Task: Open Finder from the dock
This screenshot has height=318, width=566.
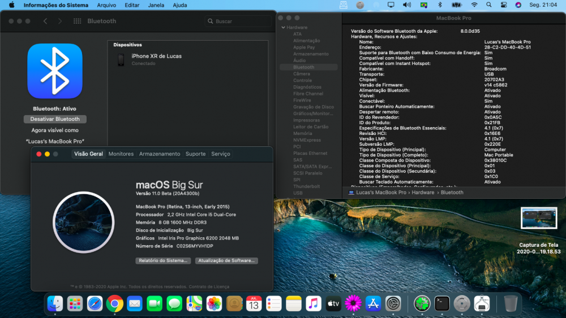Action: (55, 304)
